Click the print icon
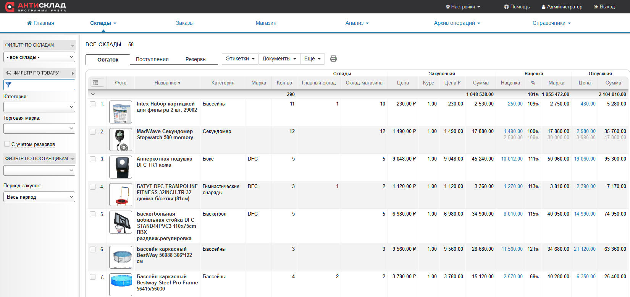This screenshot has height=297, width=630. click(x=333, y=58)
